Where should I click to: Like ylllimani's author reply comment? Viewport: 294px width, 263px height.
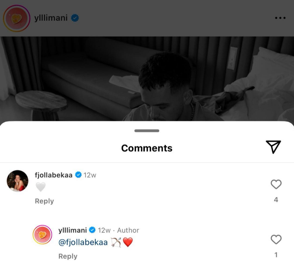[276, 239]
